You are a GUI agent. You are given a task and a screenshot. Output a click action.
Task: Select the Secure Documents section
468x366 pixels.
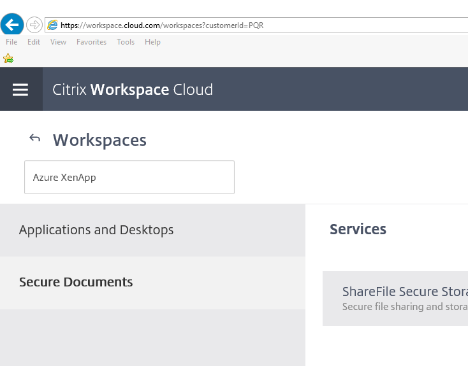click(x=152, y=283)
